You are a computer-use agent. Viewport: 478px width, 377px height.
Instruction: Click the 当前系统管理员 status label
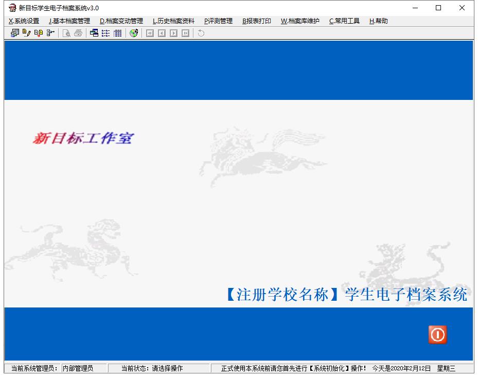point(34,368)
